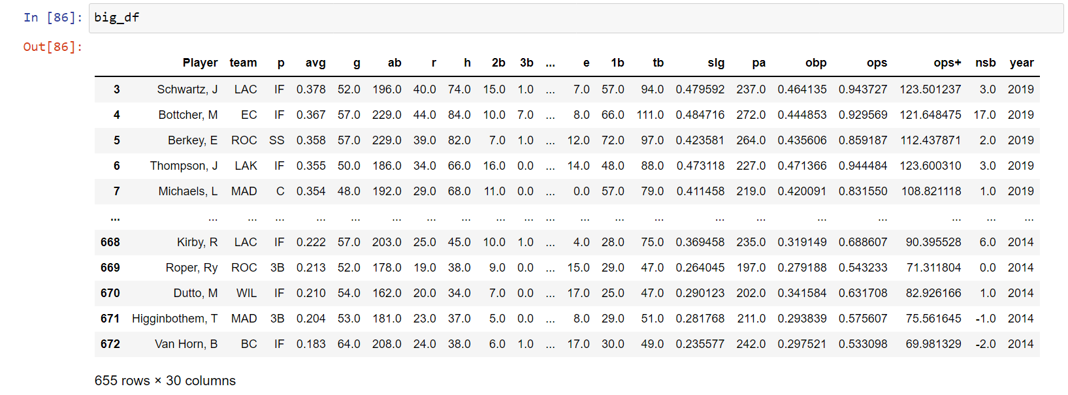
Task: Click the big_df code input cell
Action: coord(575,18)
